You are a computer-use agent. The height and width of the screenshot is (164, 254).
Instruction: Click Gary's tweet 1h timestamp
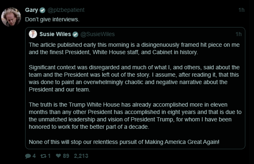[241, 9]
